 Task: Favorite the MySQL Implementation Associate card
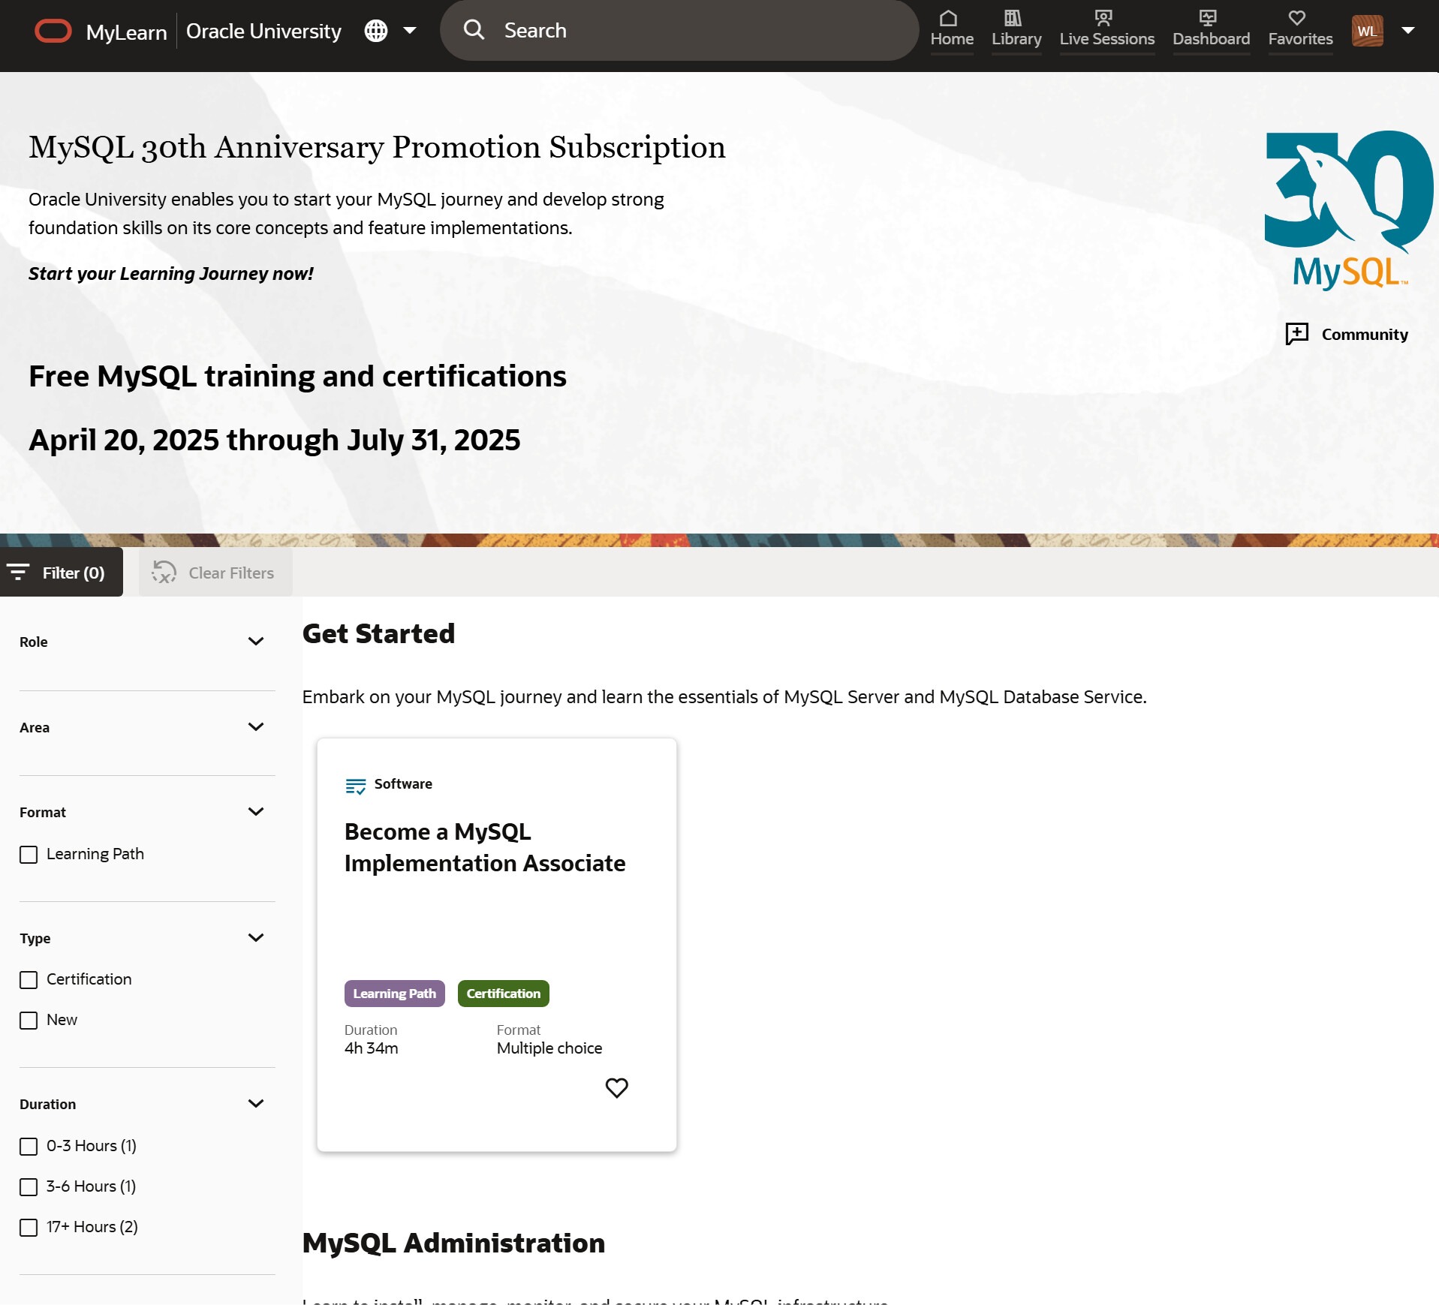point(616,1087)
